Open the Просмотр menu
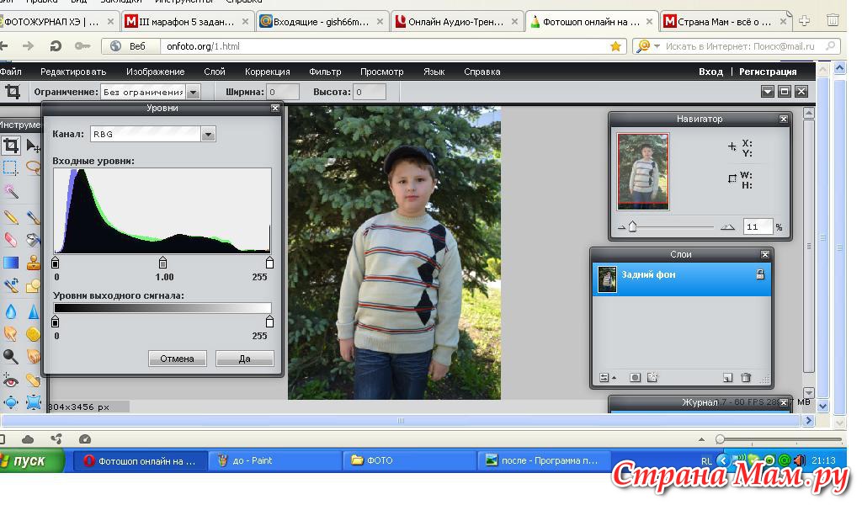 click(381, 72)
